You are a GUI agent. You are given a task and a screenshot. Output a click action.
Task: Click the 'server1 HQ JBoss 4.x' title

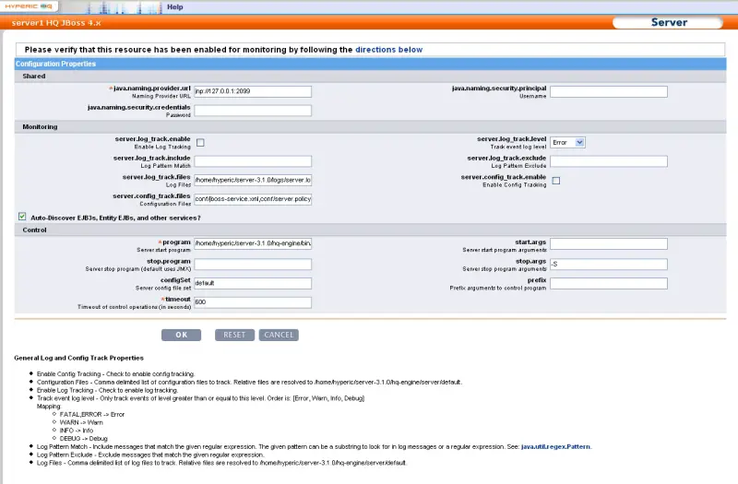pyautogui.click(x=56, y=22)
